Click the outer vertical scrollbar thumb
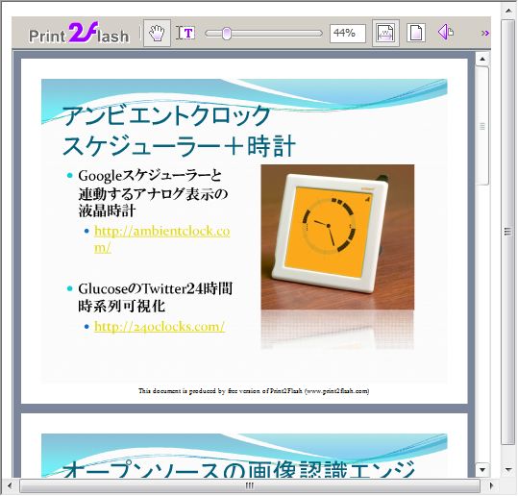 click(508, 232)
